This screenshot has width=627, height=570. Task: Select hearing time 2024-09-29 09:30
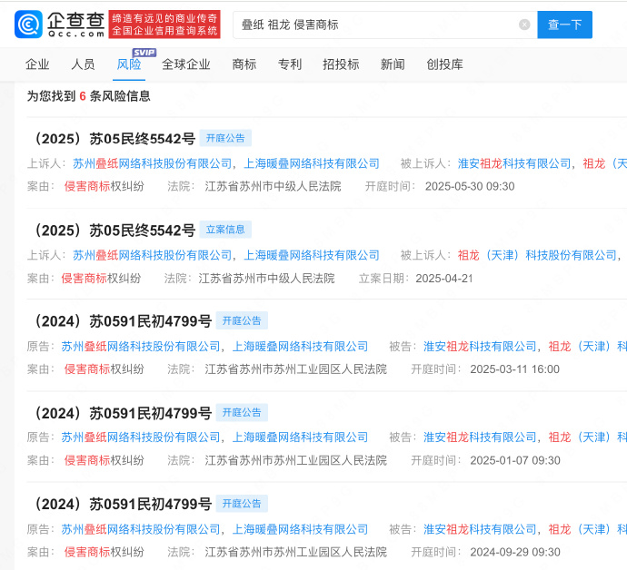(515, 552)
